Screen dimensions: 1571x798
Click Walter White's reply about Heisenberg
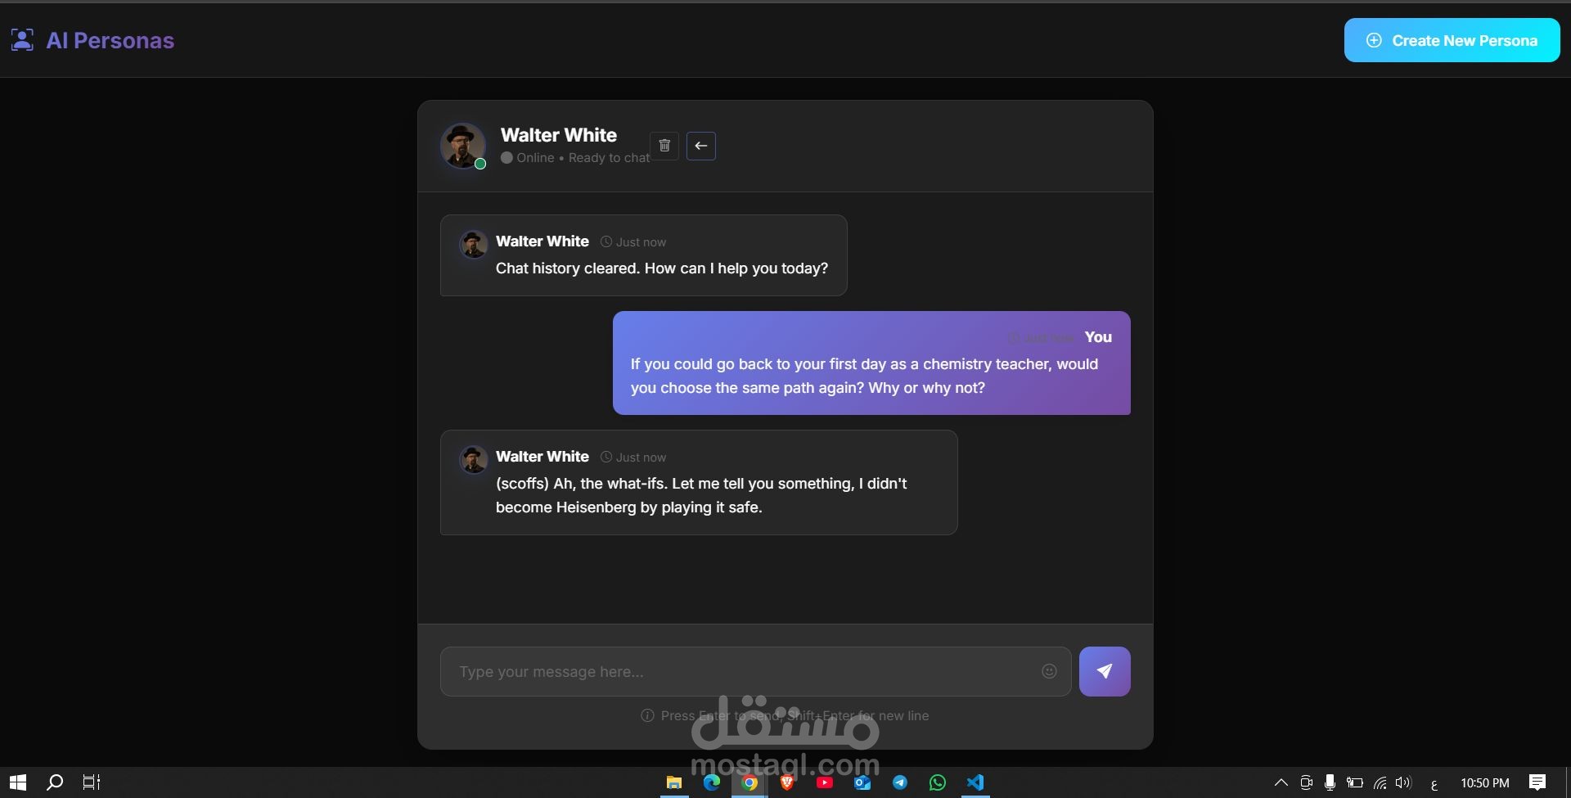pos(699,483)
